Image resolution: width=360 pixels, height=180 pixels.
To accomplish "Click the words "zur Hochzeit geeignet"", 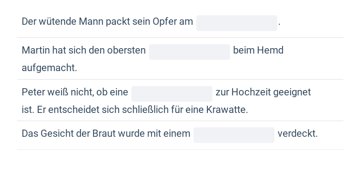I will click(263, 92).
